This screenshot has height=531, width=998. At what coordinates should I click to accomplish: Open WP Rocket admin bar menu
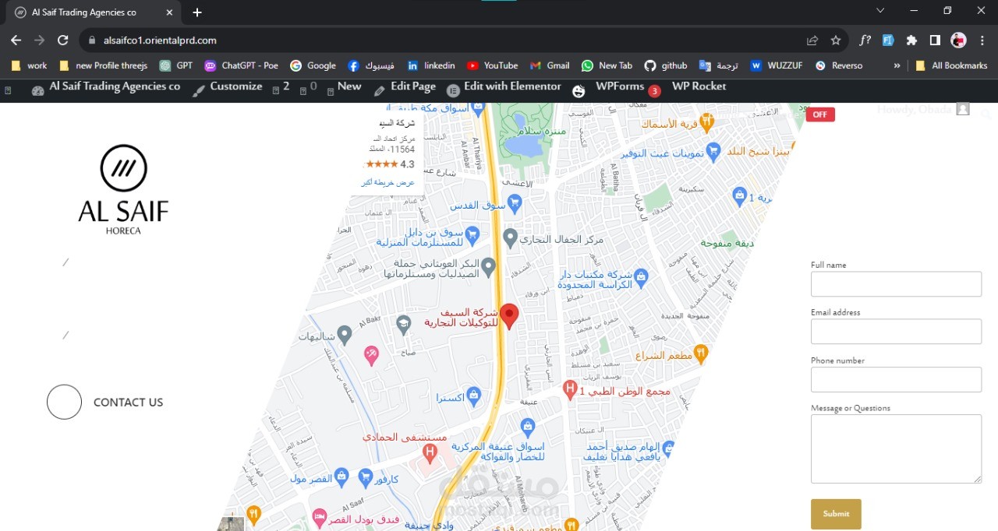tap(699, 86)
